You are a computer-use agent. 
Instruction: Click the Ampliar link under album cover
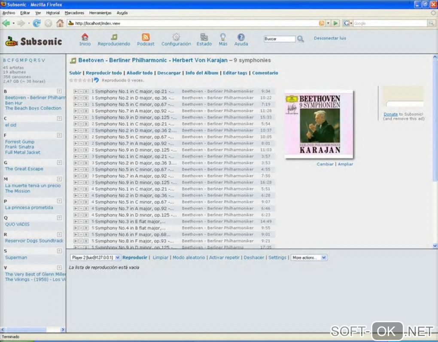[345, 164]
